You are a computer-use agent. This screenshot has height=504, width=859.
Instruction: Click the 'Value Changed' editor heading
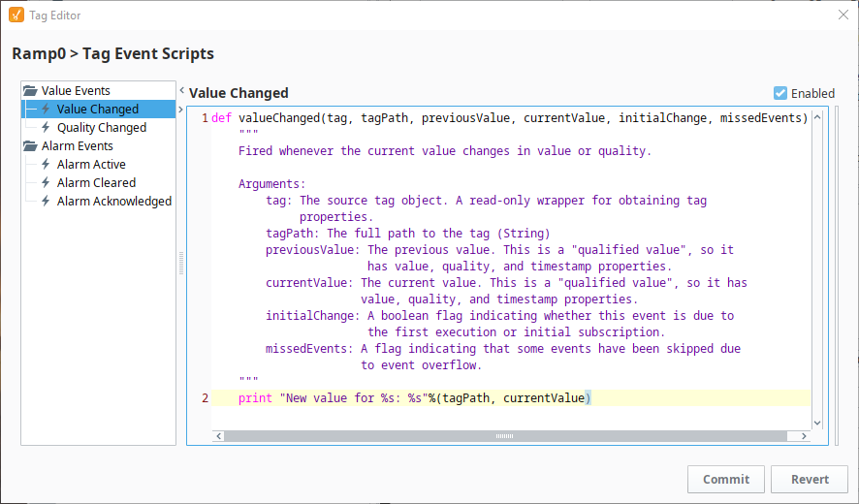(239, 93)
